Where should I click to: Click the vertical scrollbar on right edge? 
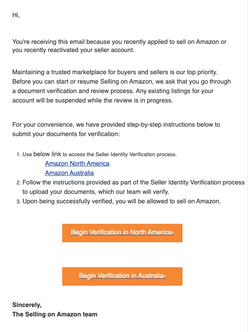(246, 166)
